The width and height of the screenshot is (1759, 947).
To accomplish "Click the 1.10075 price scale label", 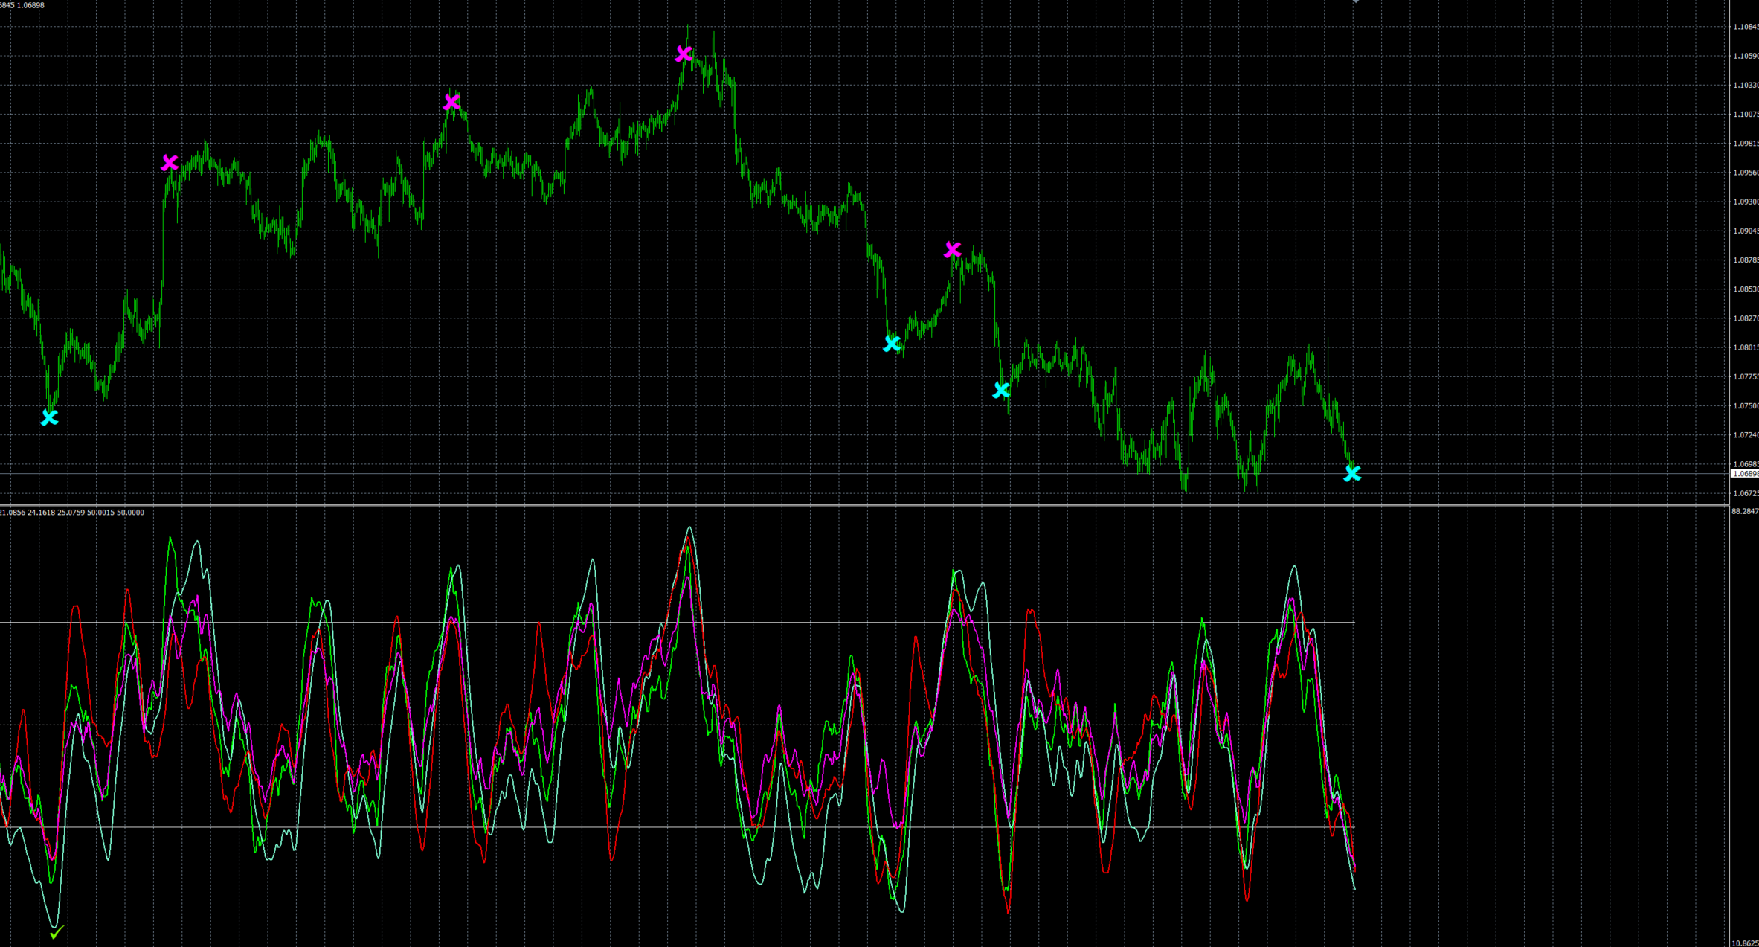I will tap(1745, 115).
